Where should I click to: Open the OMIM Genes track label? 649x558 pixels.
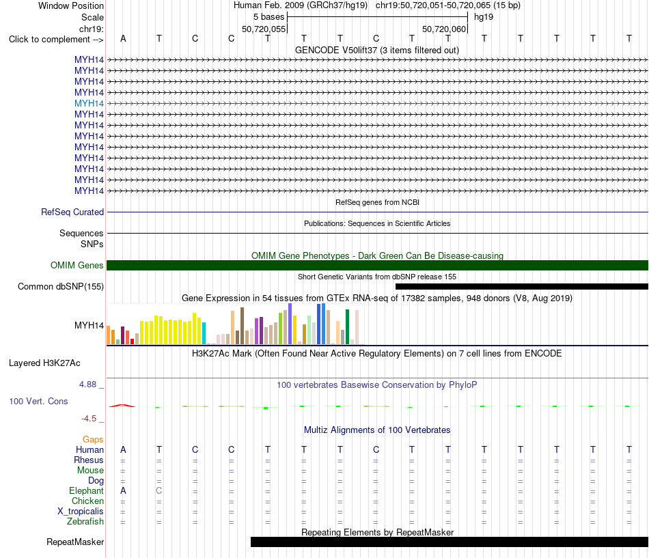click(77, 265)
